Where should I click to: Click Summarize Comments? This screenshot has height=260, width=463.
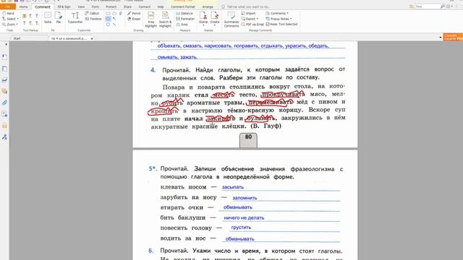click(x=231, y=19)
